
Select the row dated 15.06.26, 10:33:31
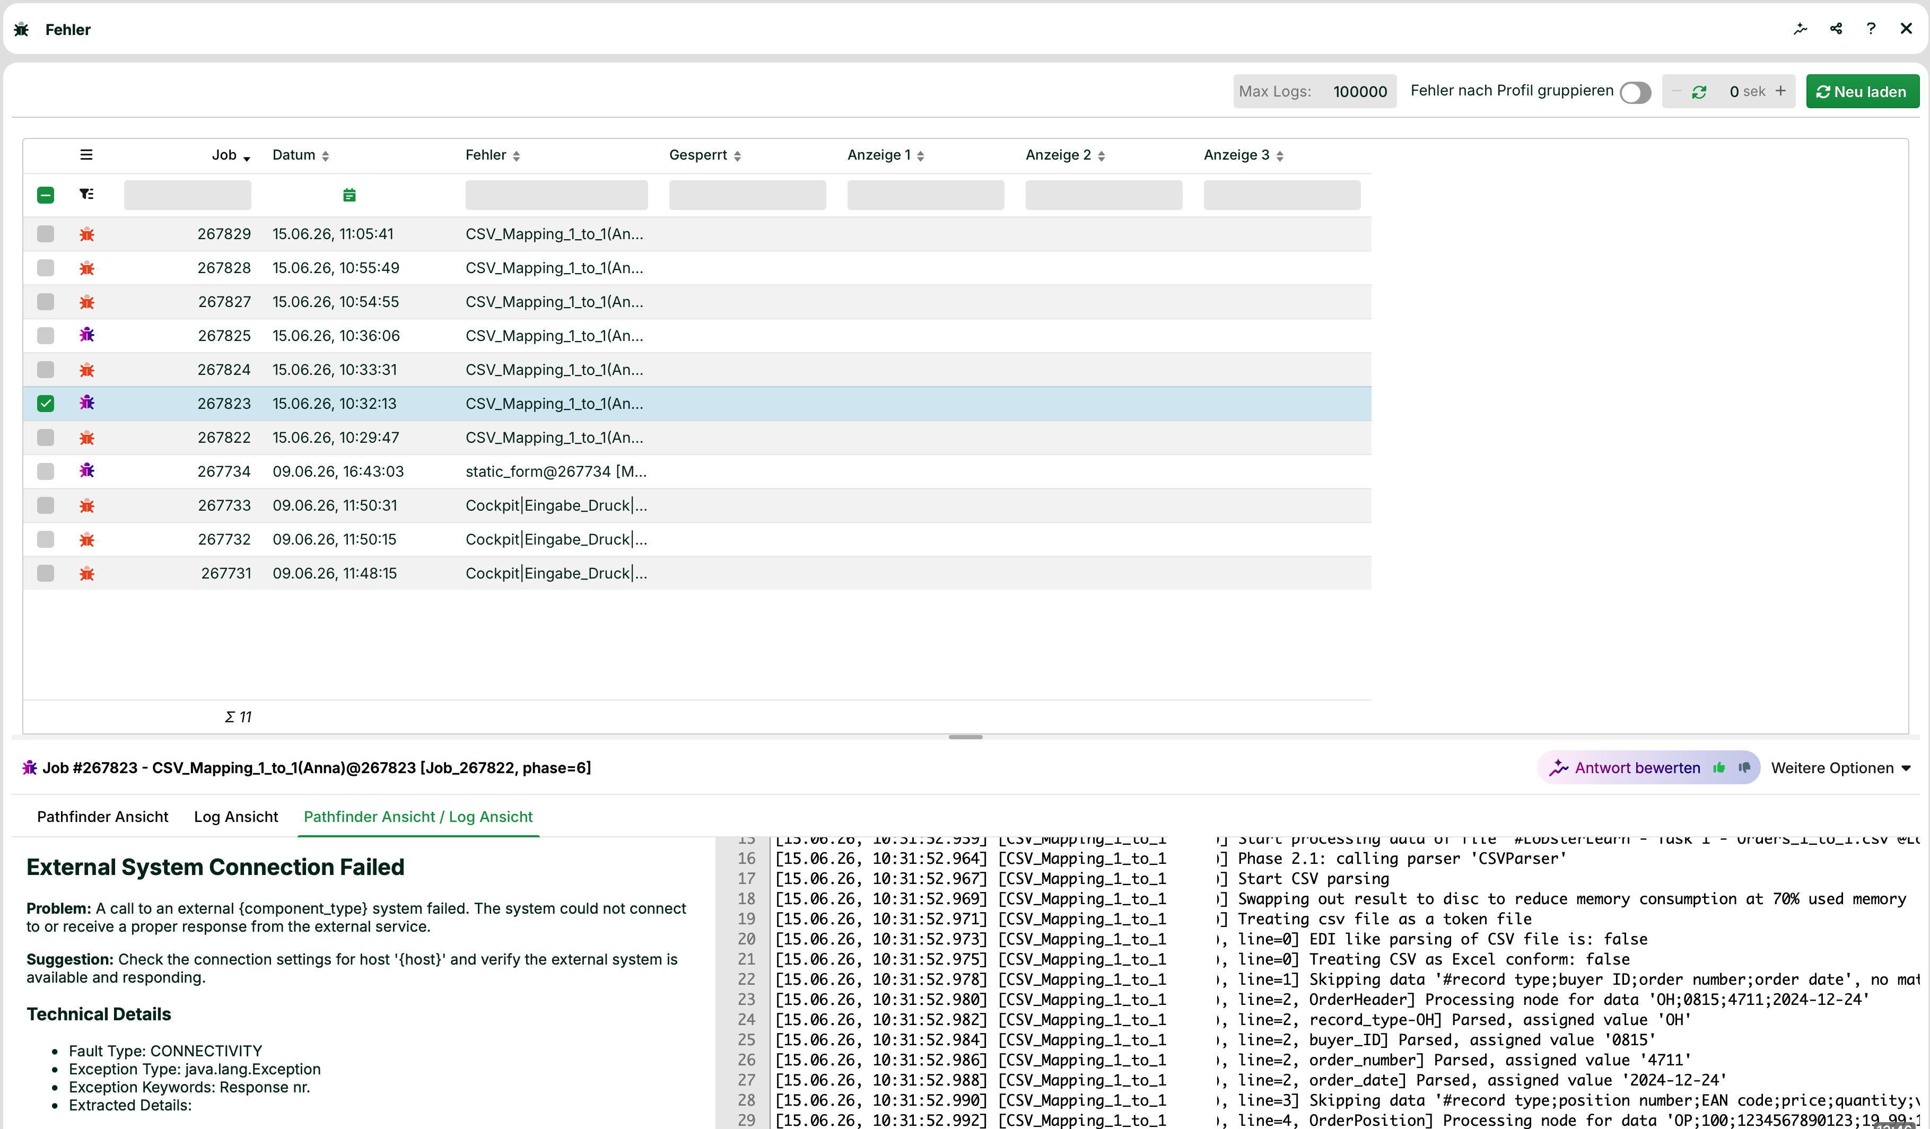point(697,369)
